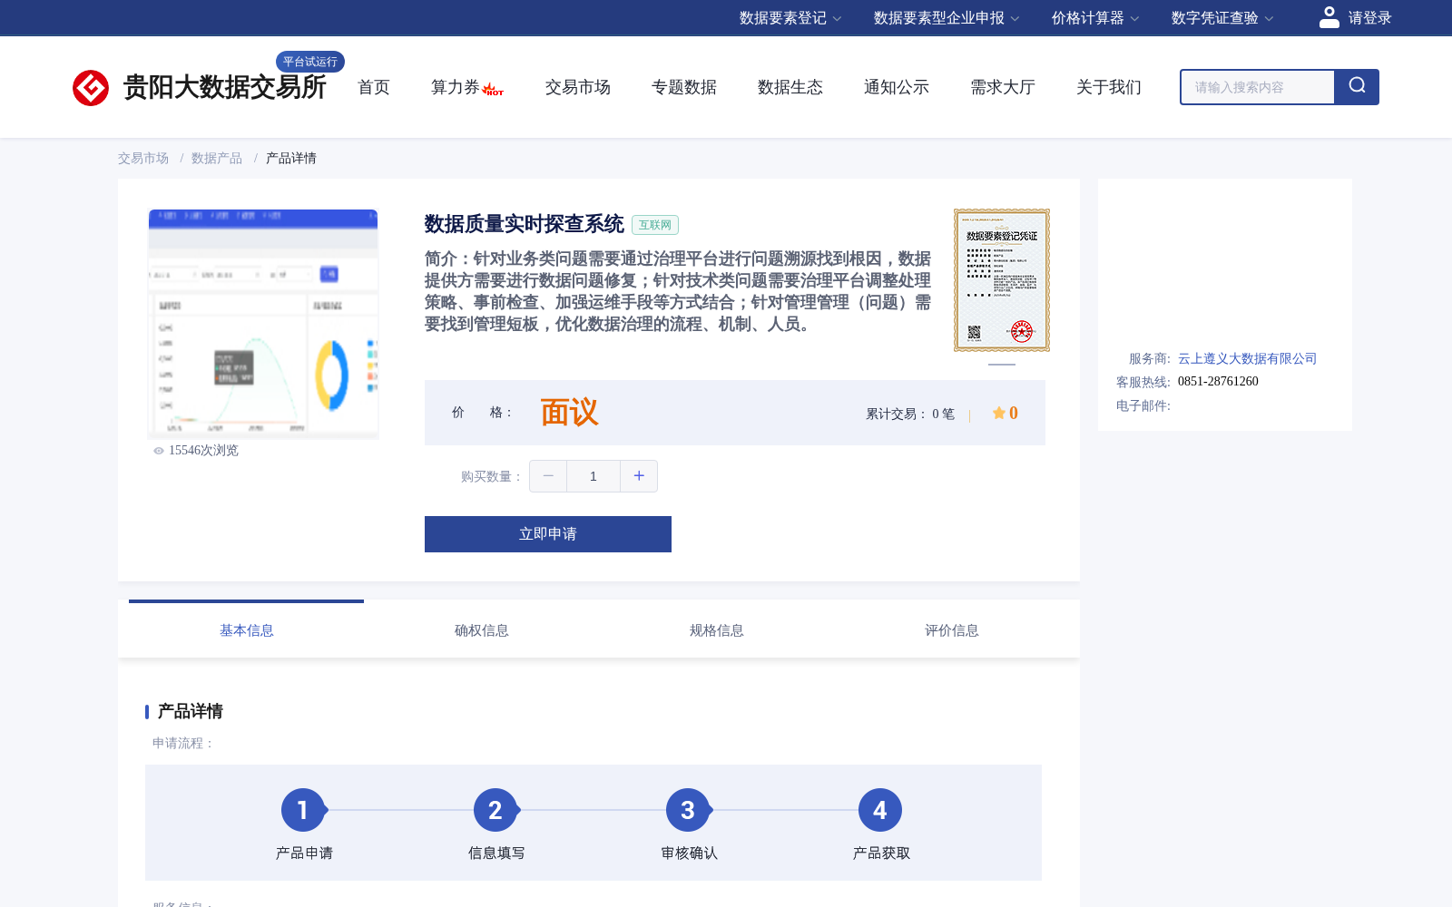Click the 面议 price text
Viewport: 1452px width, 907px height.
[x=570, y=413]
